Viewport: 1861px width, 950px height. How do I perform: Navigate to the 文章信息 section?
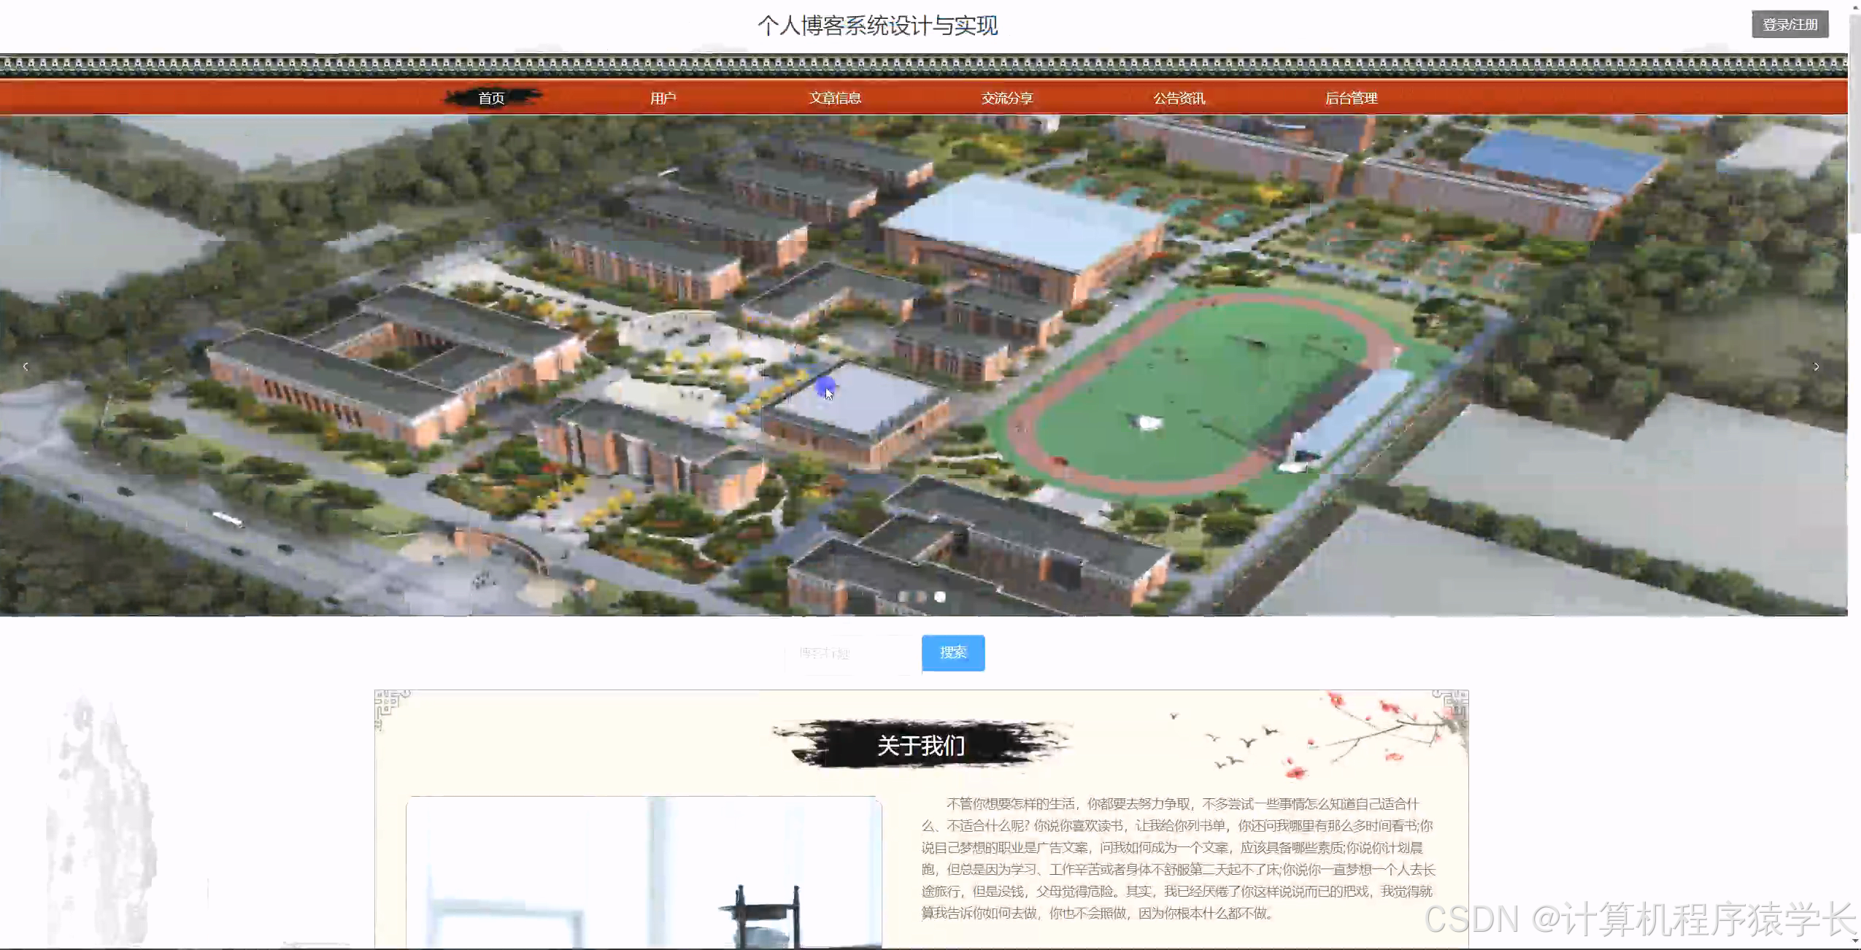[x=834, y=97]
